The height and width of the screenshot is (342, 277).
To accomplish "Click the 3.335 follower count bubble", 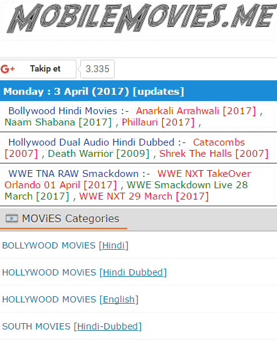I will 97,69.
